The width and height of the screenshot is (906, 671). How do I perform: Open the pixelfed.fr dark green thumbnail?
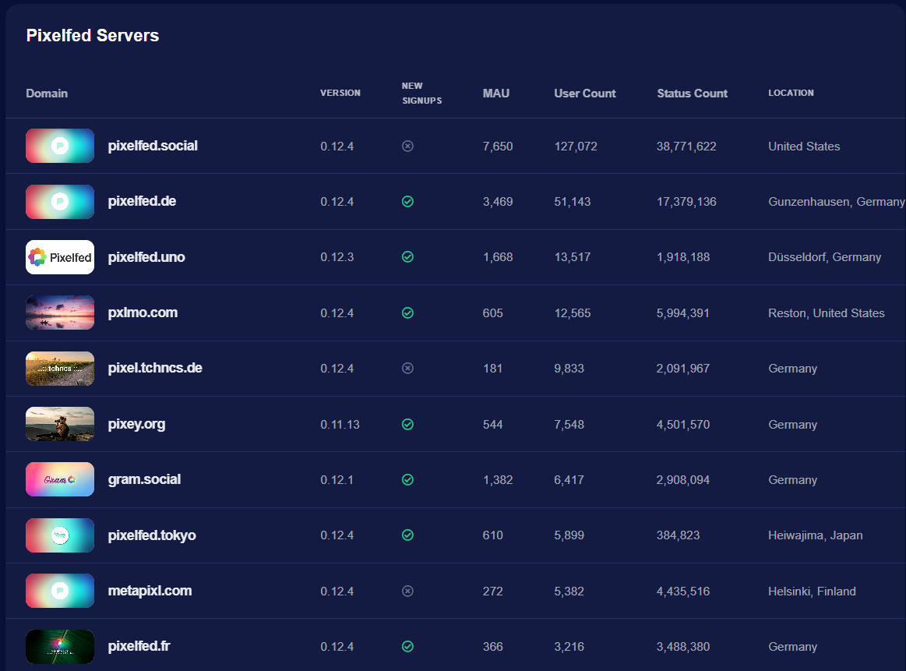(x=60, y=647)
